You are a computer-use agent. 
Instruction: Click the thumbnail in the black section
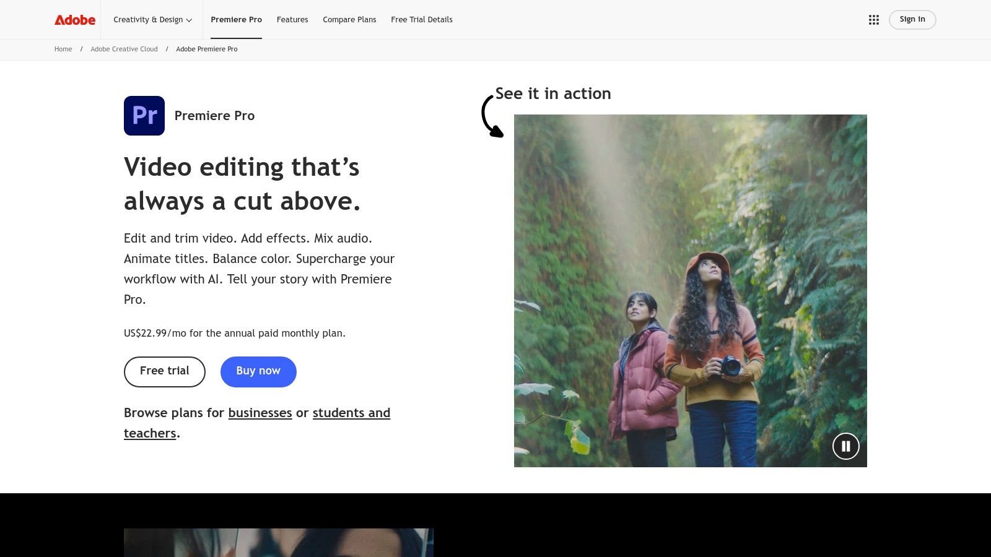pyautogui.click(x=279, y=543)
